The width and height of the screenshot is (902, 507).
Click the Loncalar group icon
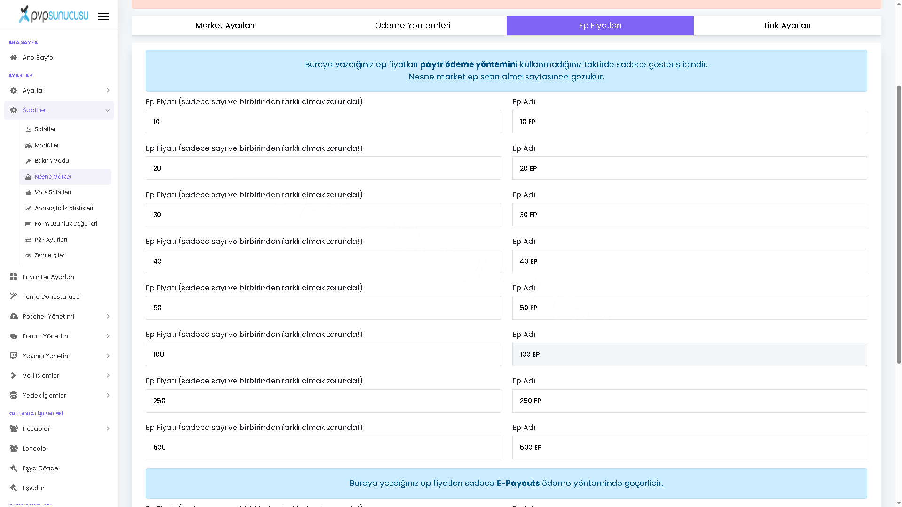point(14,449)
